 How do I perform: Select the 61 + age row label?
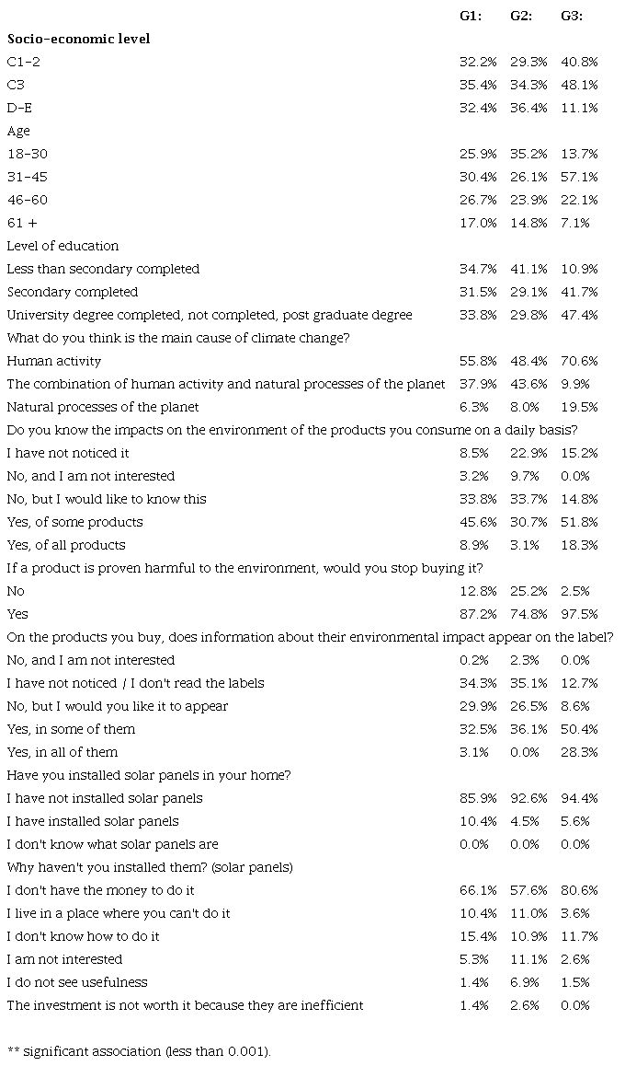pyautogui.click(x=22, y=223)
